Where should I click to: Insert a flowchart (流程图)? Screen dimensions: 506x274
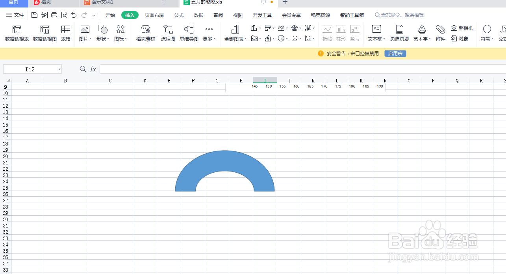pos(168,34)
